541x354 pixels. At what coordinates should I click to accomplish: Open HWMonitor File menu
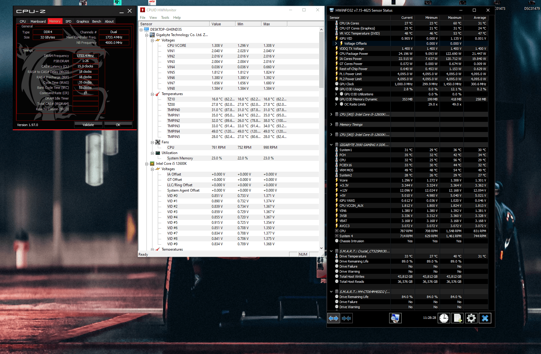pyautogui.click(x=143, y=18)
